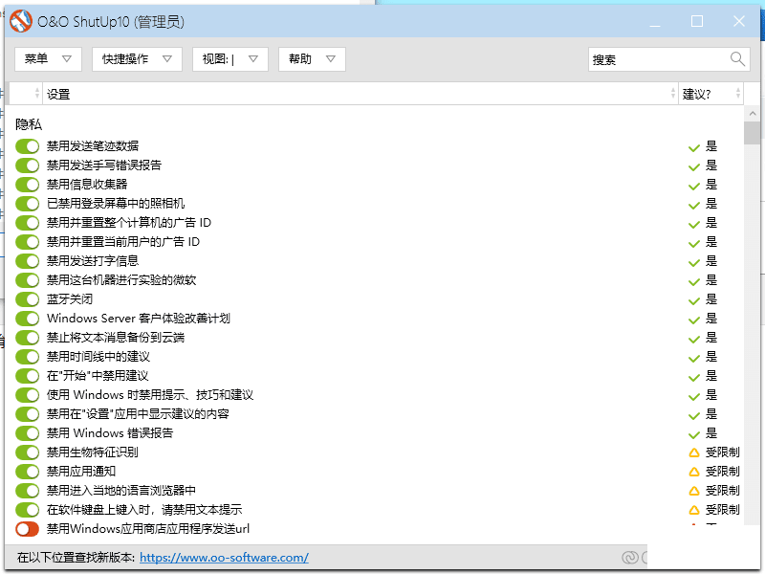
Task: Click the warning triangle beside 在软件键盘上键入时
Action: (694, 510)
